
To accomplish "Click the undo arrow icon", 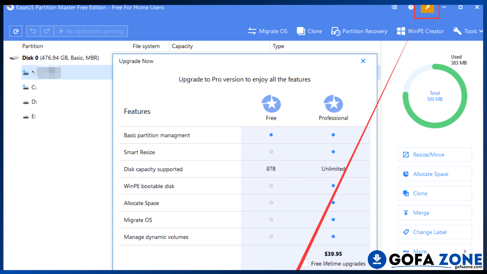I will [33, 31].
